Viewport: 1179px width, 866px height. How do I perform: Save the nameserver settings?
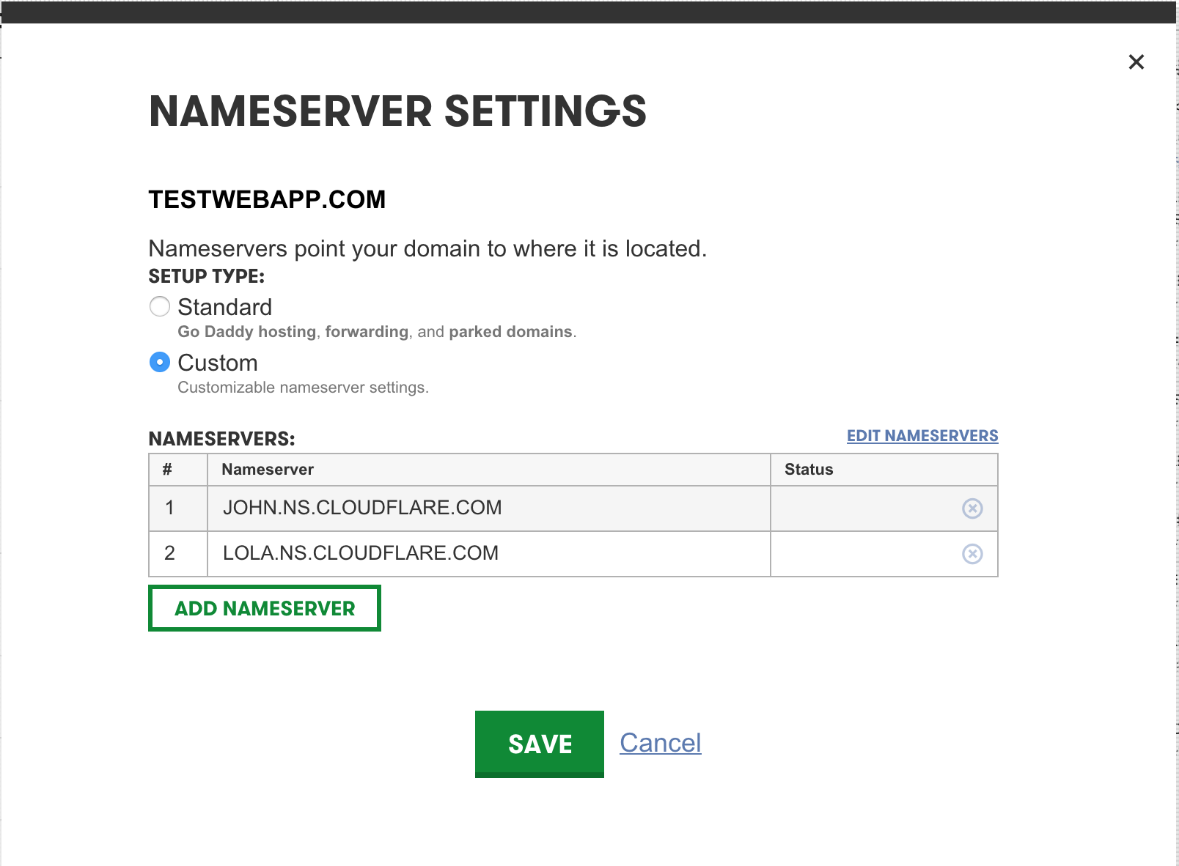[539, 744]
